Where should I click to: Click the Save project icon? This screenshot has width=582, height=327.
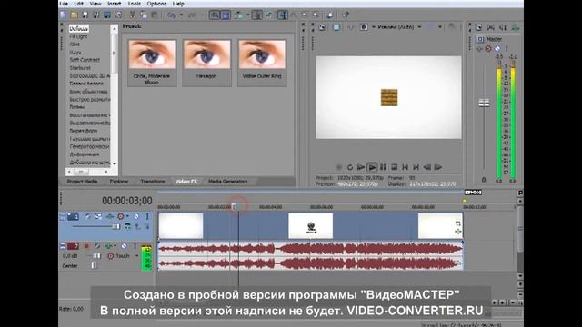[85, 15]
